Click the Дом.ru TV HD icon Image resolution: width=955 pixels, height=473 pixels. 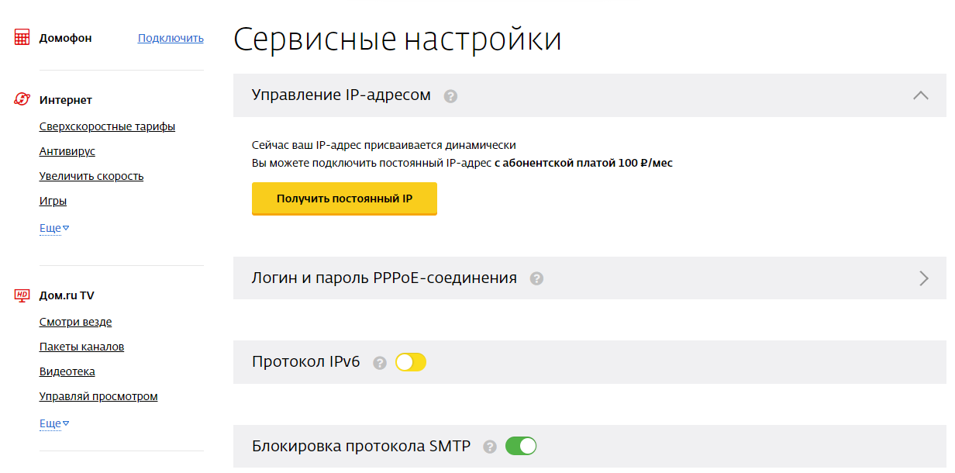pos(22,295)
